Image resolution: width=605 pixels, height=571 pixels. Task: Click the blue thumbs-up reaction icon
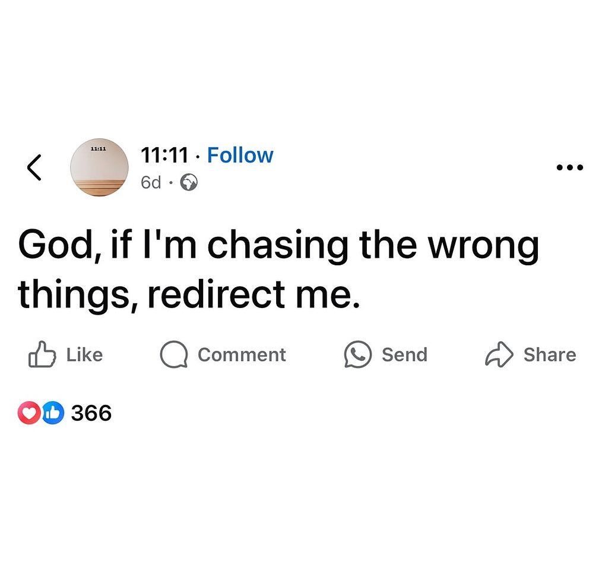pyautogui.click(x=53, y=413)
